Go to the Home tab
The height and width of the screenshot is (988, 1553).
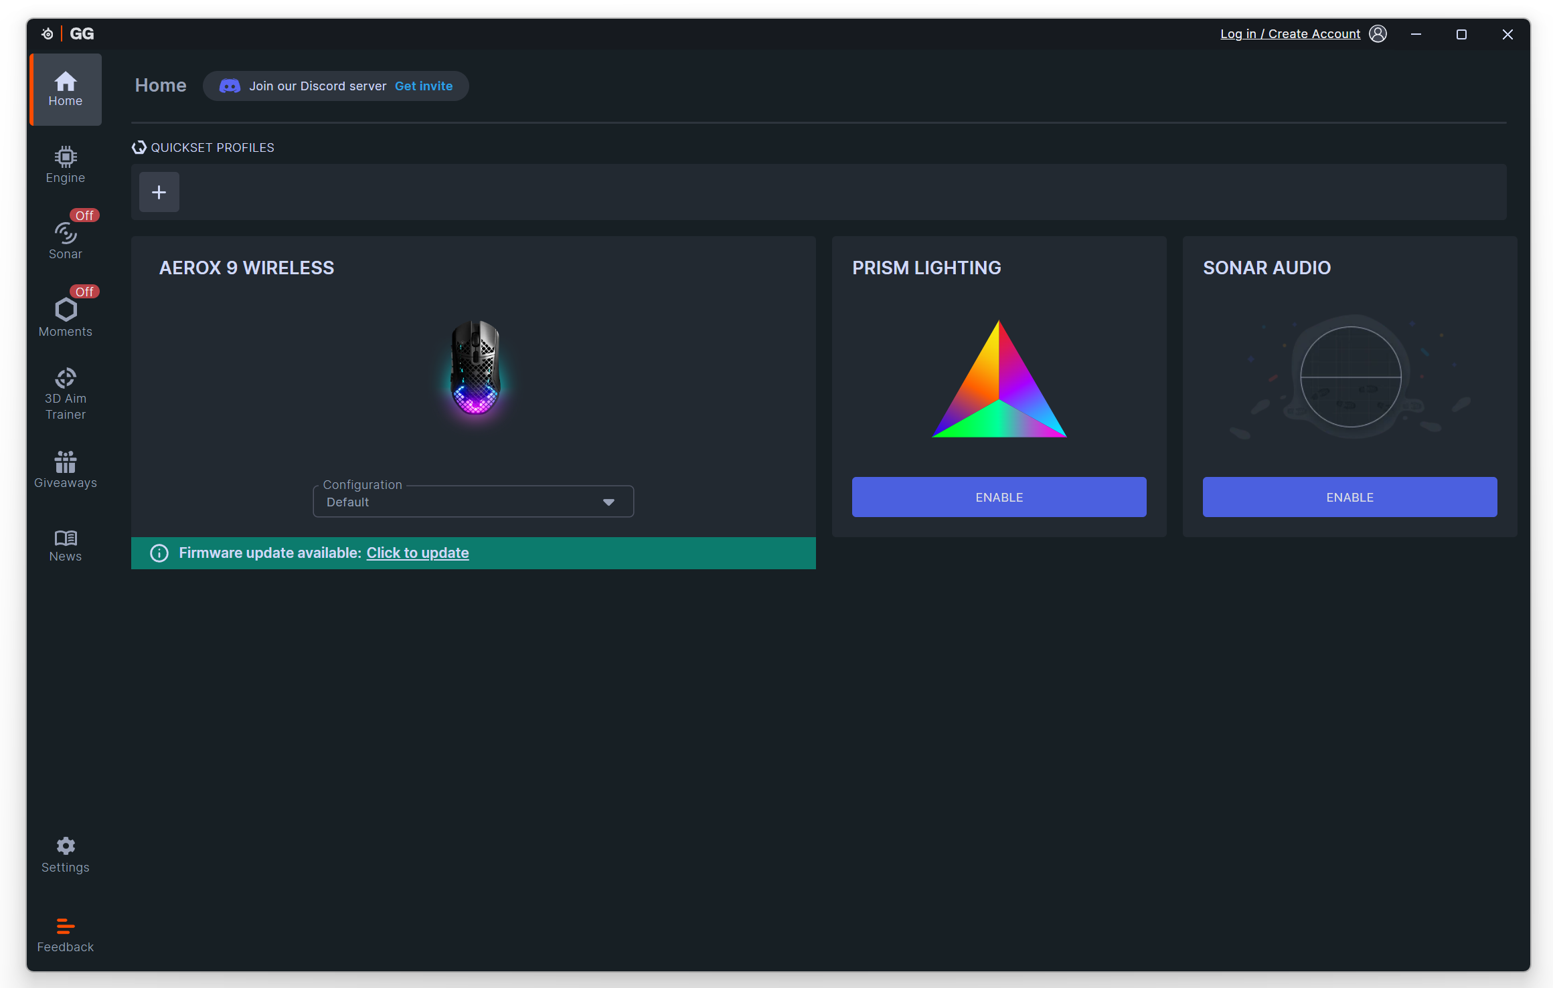click(x=65, y=89)
